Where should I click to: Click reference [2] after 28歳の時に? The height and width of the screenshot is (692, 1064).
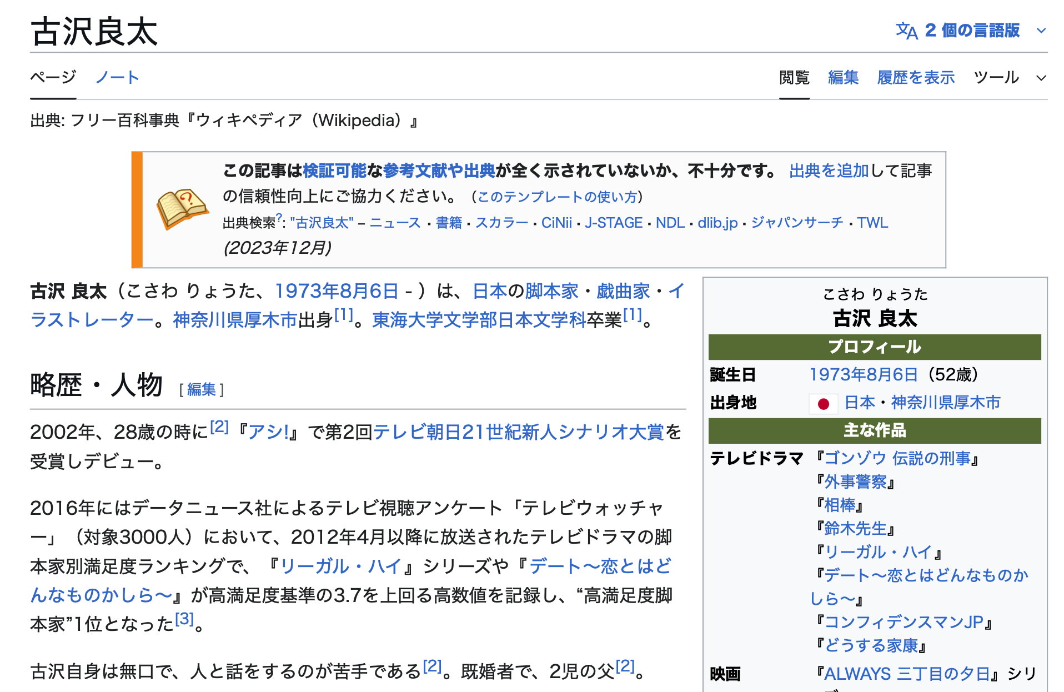pos(219,427)
